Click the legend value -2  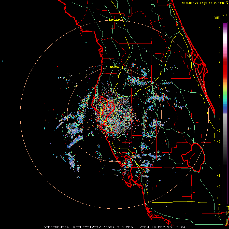point(219,131)
